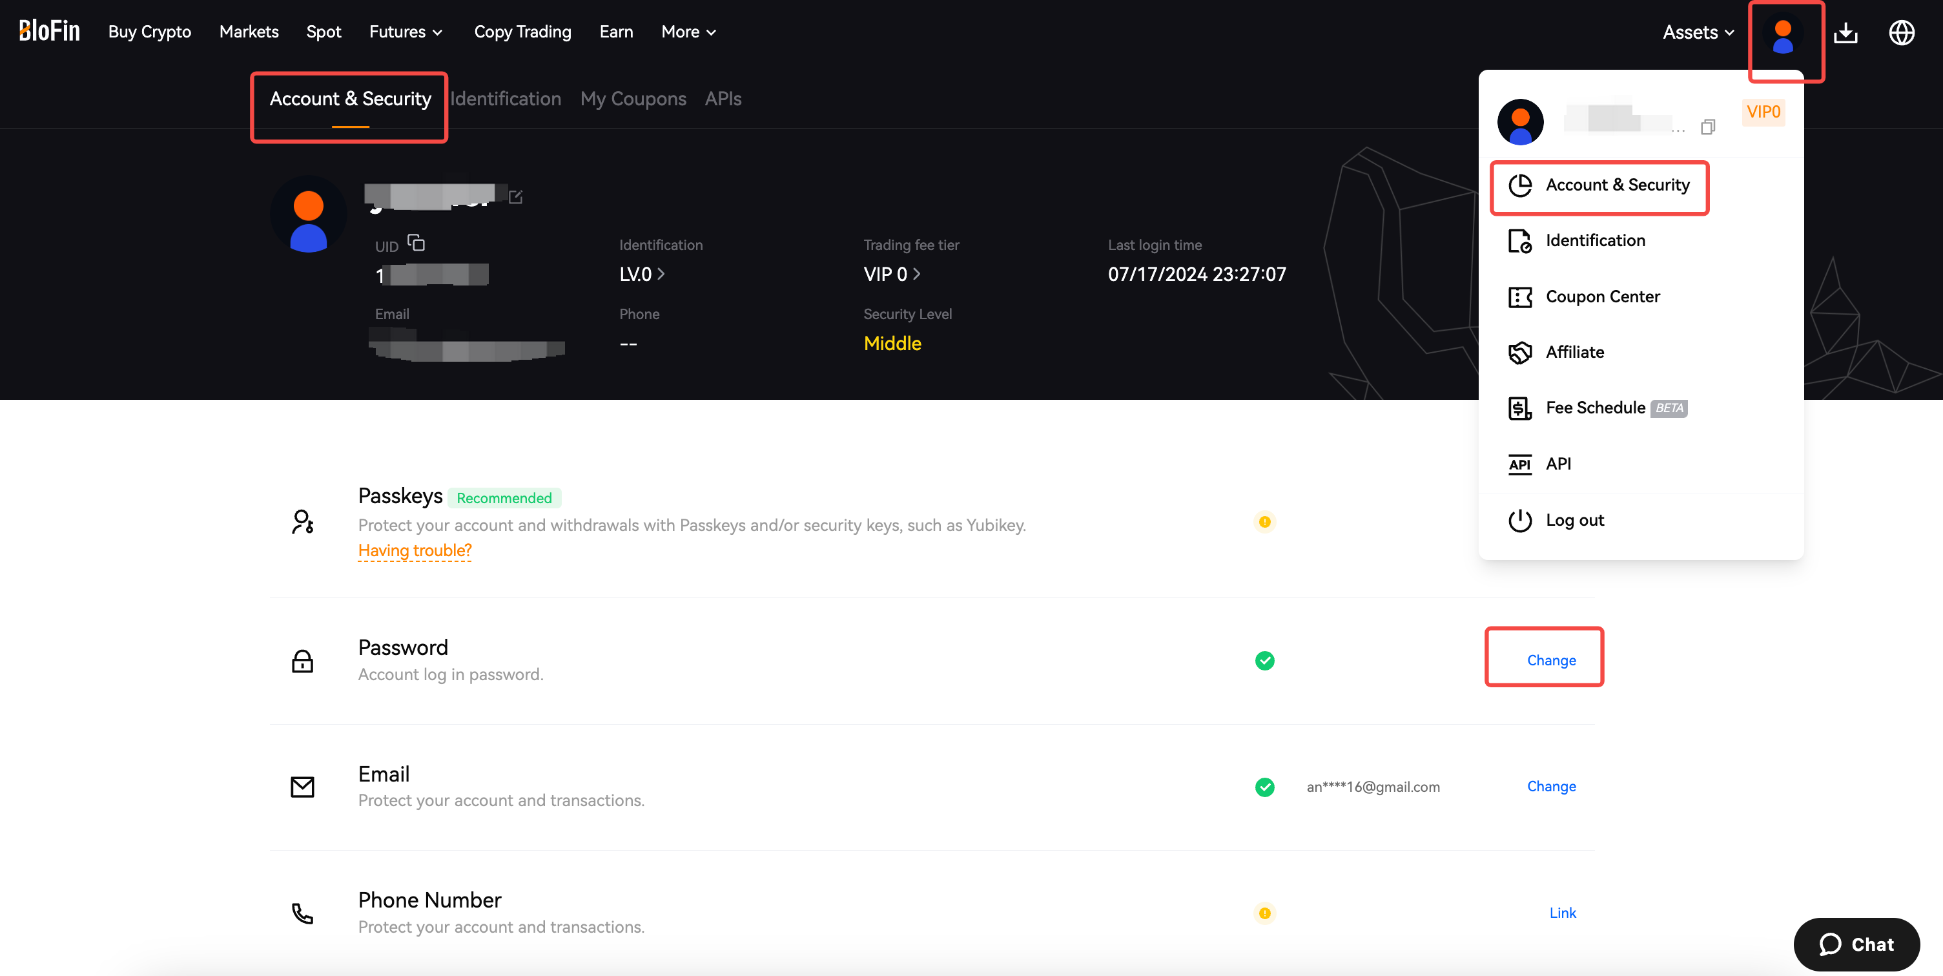
Task: Click the Password green check status icon
Action: click(1265, 660)
